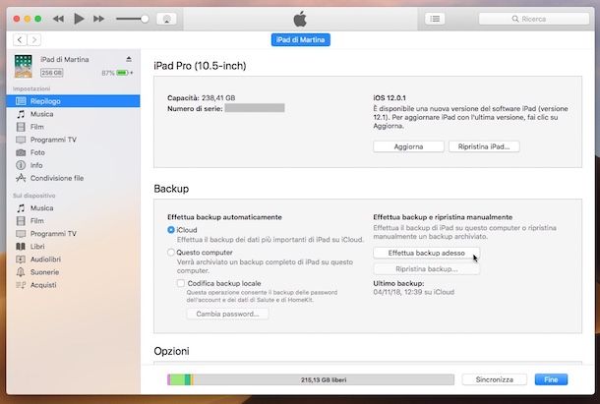Screen dimensions: 600x404
Task: Click Effettua backup adesso button
Action: [x=426, y=253]
